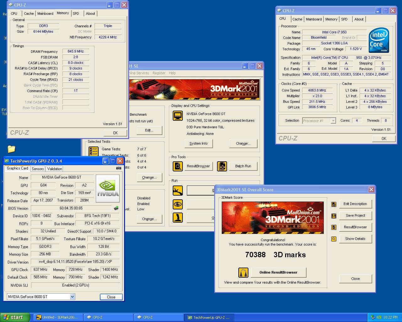This screenshot has height=322, width=402.
Task: Click the Close button in GPU-Z
Action: [x=111, y=297]
